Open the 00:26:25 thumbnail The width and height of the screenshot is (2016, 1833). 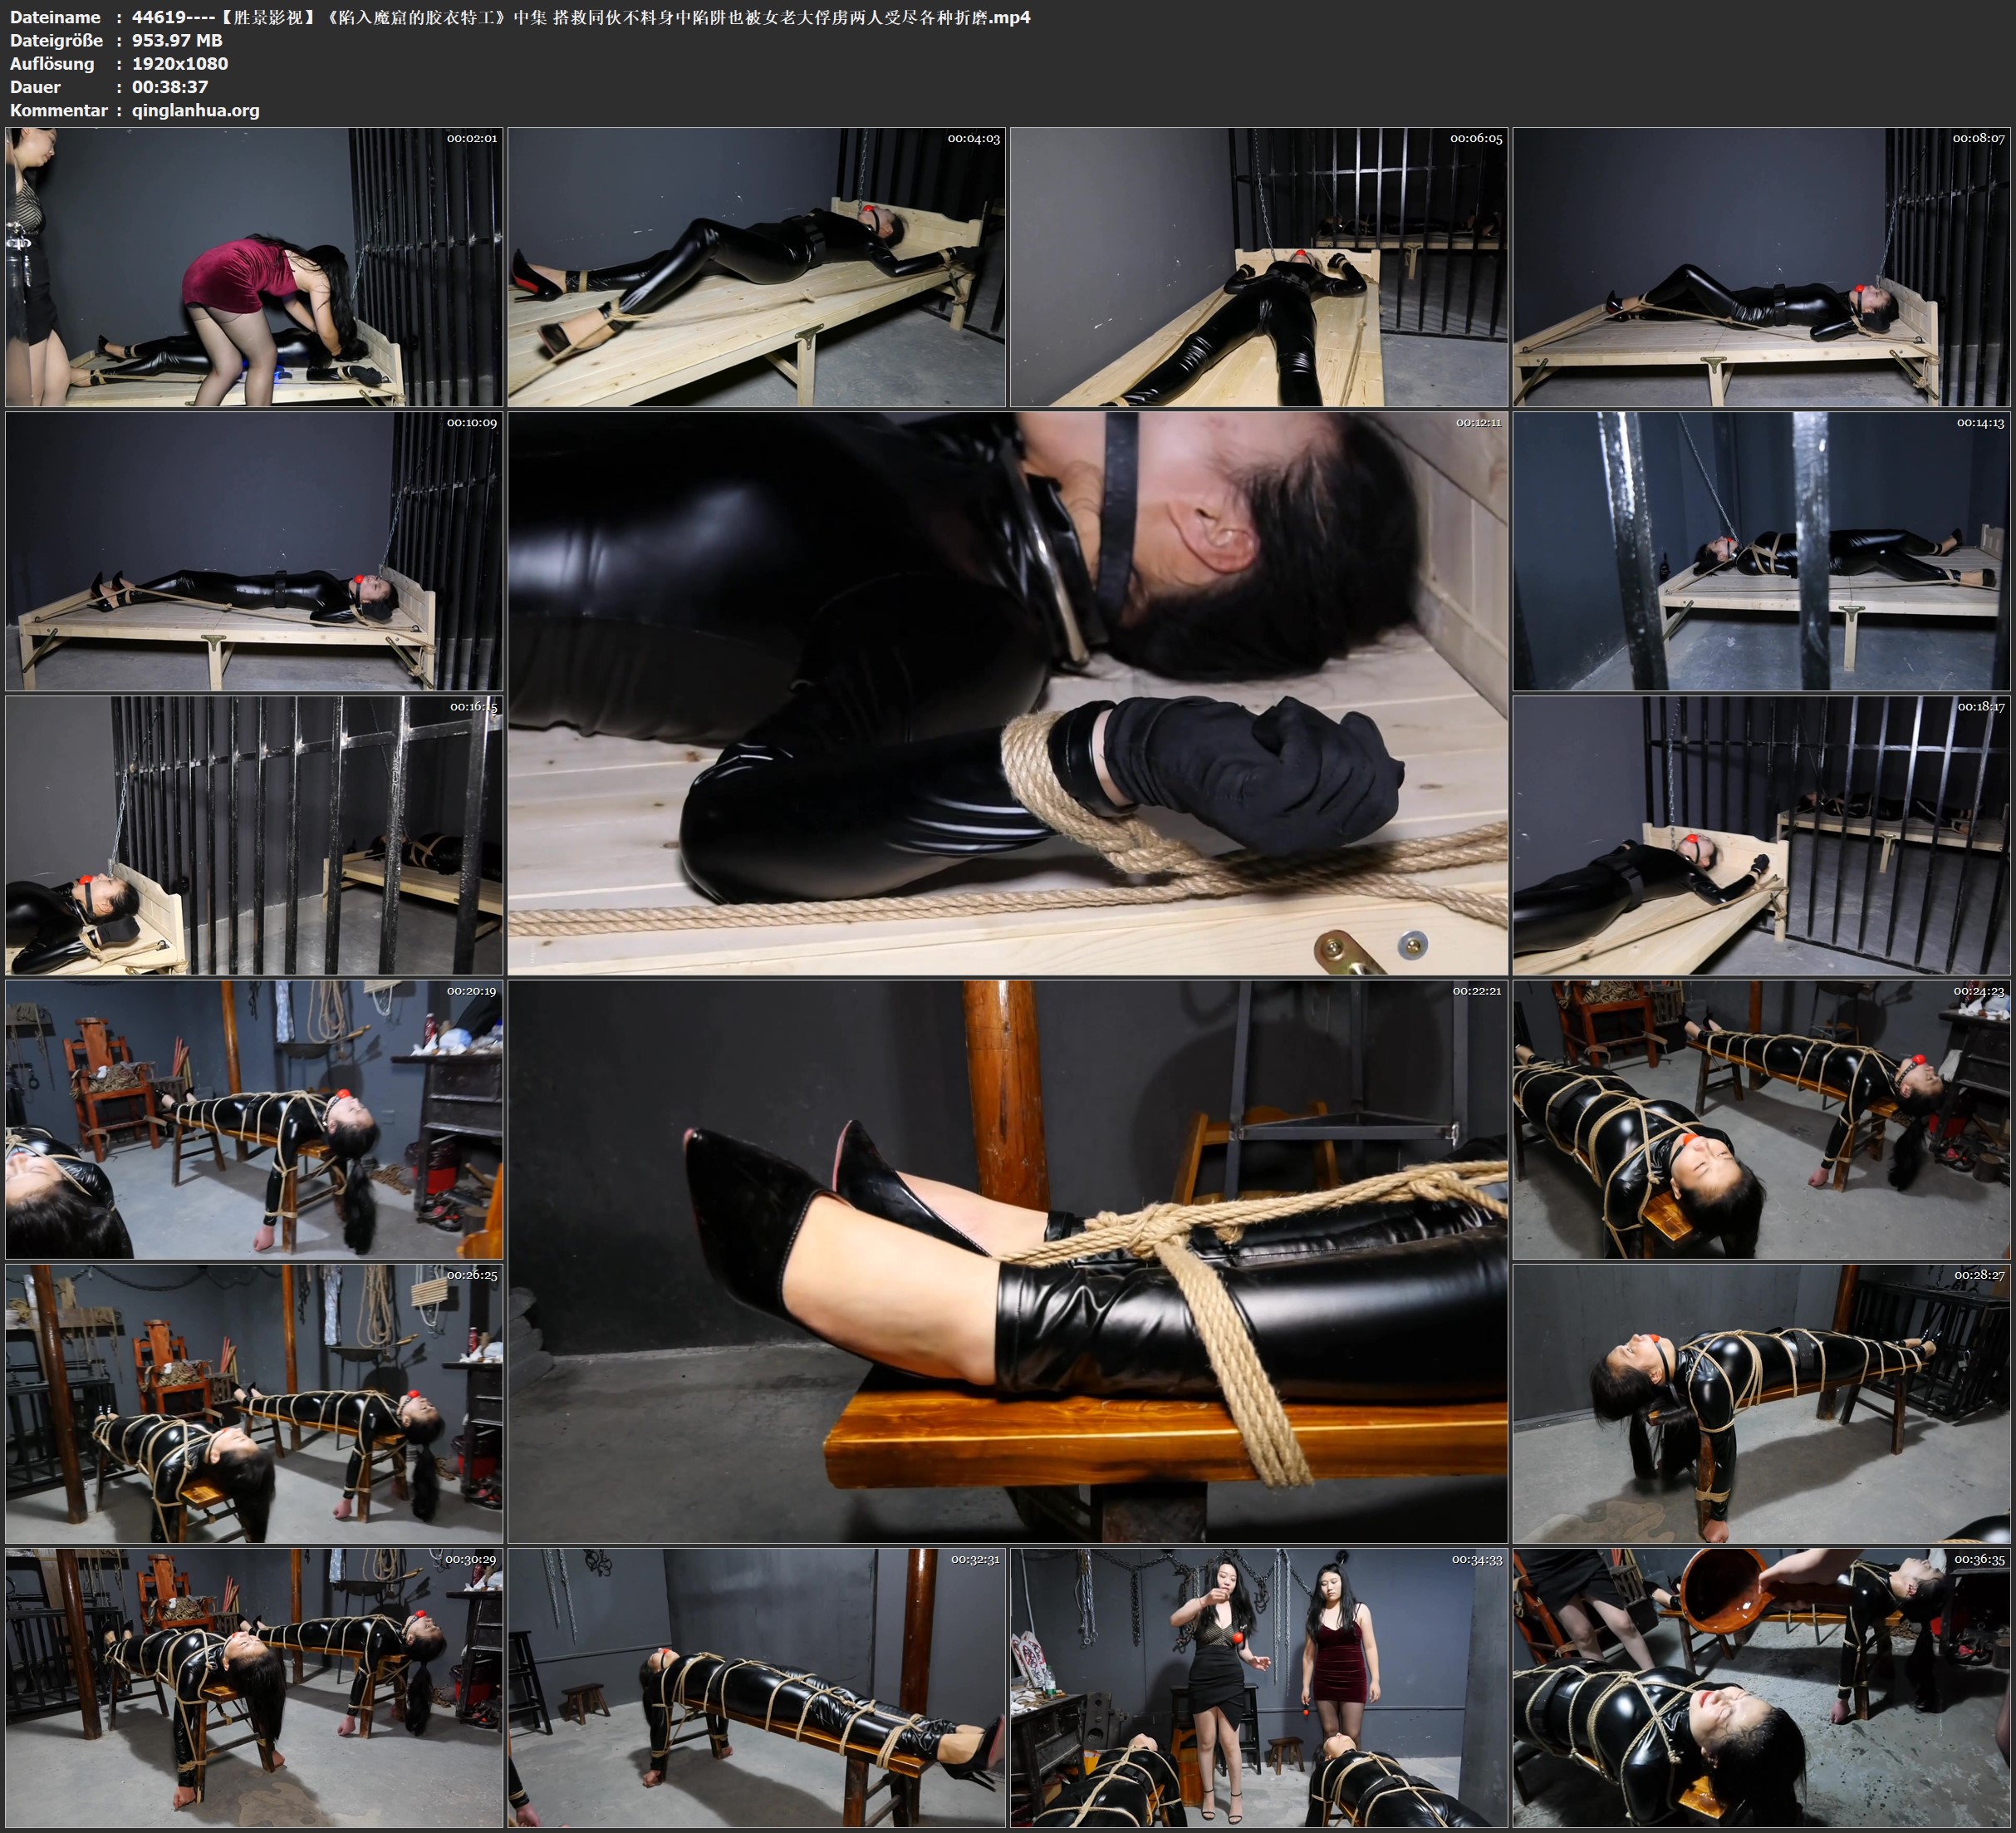254,1403
